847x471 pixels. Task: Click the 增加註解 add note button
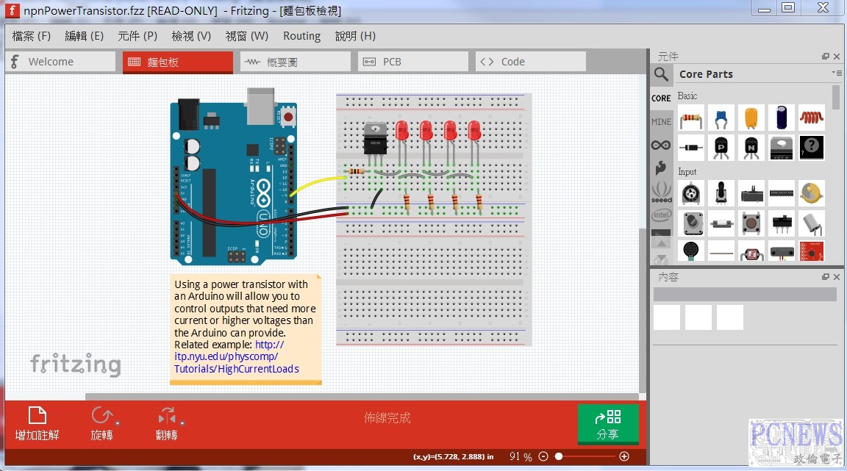click(x=37, y=423)
